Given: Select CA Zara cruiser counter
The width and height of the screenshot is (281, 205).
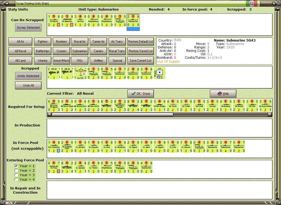Looking at the screenshot, I should tap(212, 106).
